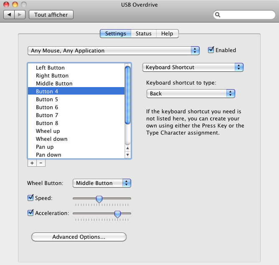Switch to the Settings tab

tap(115, 34)
